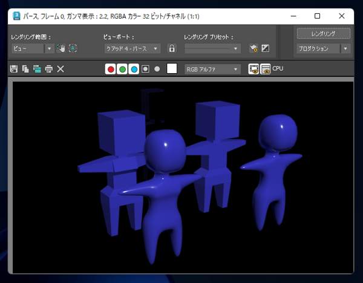This screenshot has width=363, height=283.
Task: Select the プロダクション render mode field
Action: pos(318,48)
